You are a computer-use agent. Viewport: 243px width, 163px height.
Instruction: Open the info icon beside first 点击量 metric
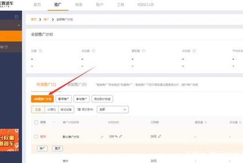coord(93,51)
